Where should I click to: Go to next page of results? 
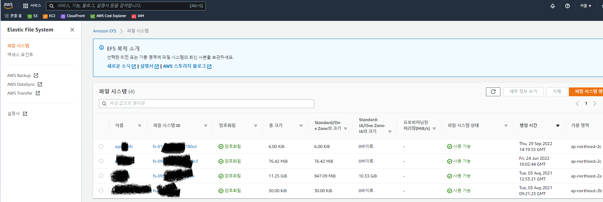click(595, 104)
